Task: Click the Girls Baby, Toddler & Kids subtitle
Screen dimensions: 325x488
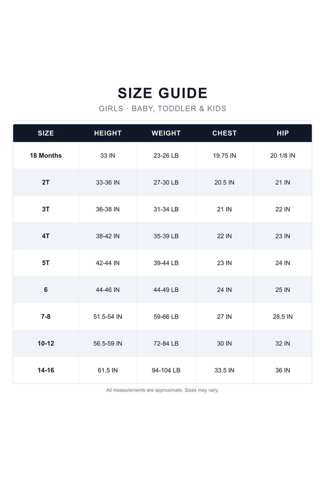Action: (162, 108)
